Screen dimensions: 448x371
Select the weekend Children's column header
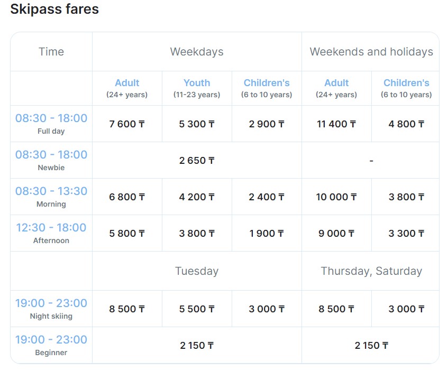[406, 88]
